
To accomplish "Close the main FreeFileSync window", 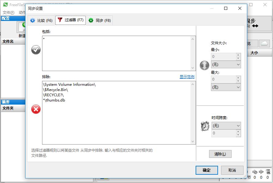I will pyautogui.click(x=265, y=5).
